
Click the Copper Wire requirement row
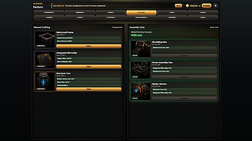89,58
